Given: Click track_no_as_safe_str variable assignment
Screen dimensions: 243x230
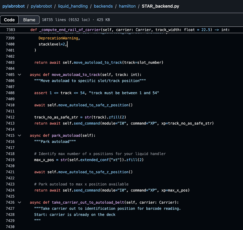Looking at the screenshot, I should click(56, 117).
